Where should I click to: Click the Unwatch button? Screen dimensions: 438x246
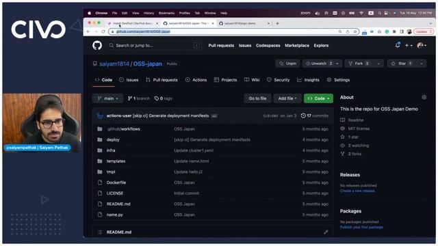[318, 64]
